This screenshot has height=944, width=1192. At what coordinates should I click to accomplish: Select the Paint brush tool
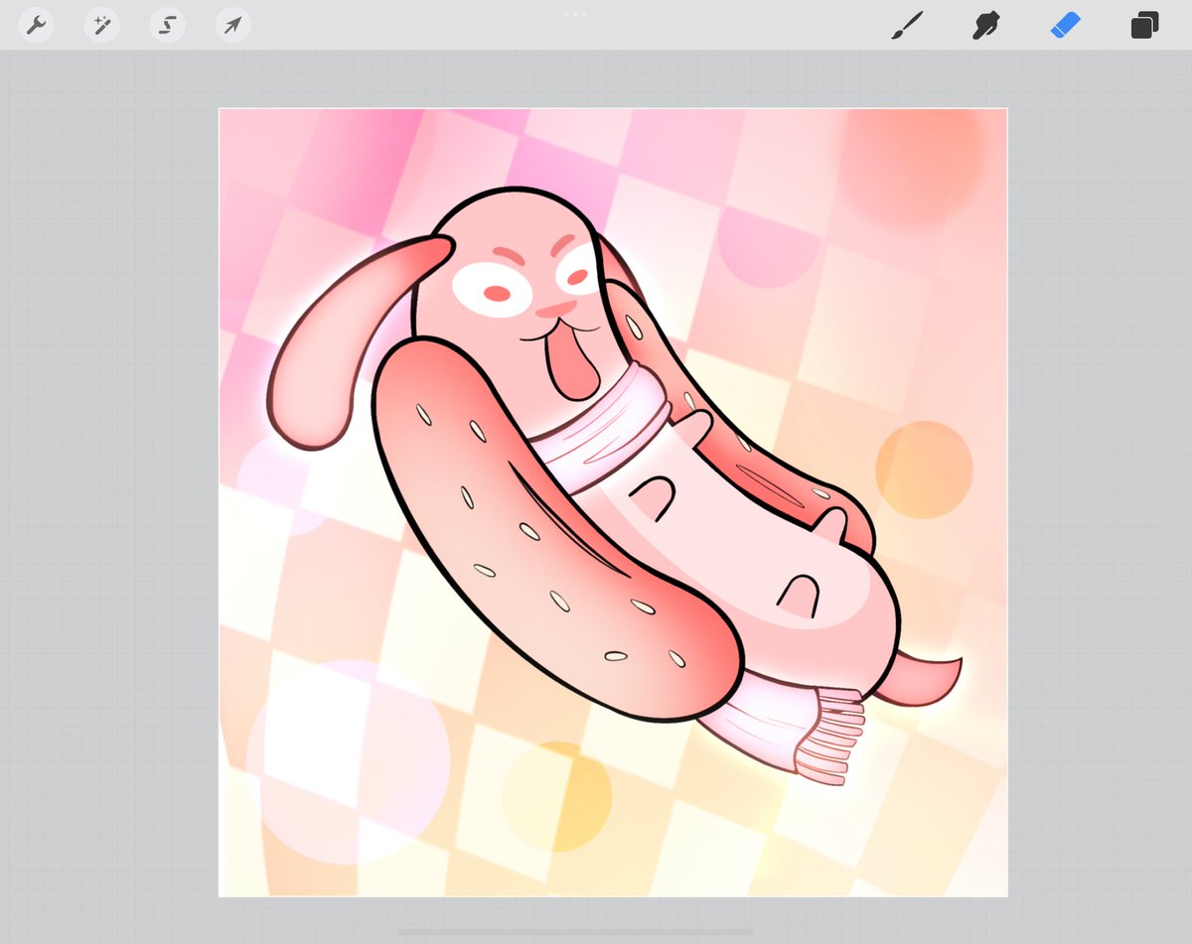click(x=907, y=25)
